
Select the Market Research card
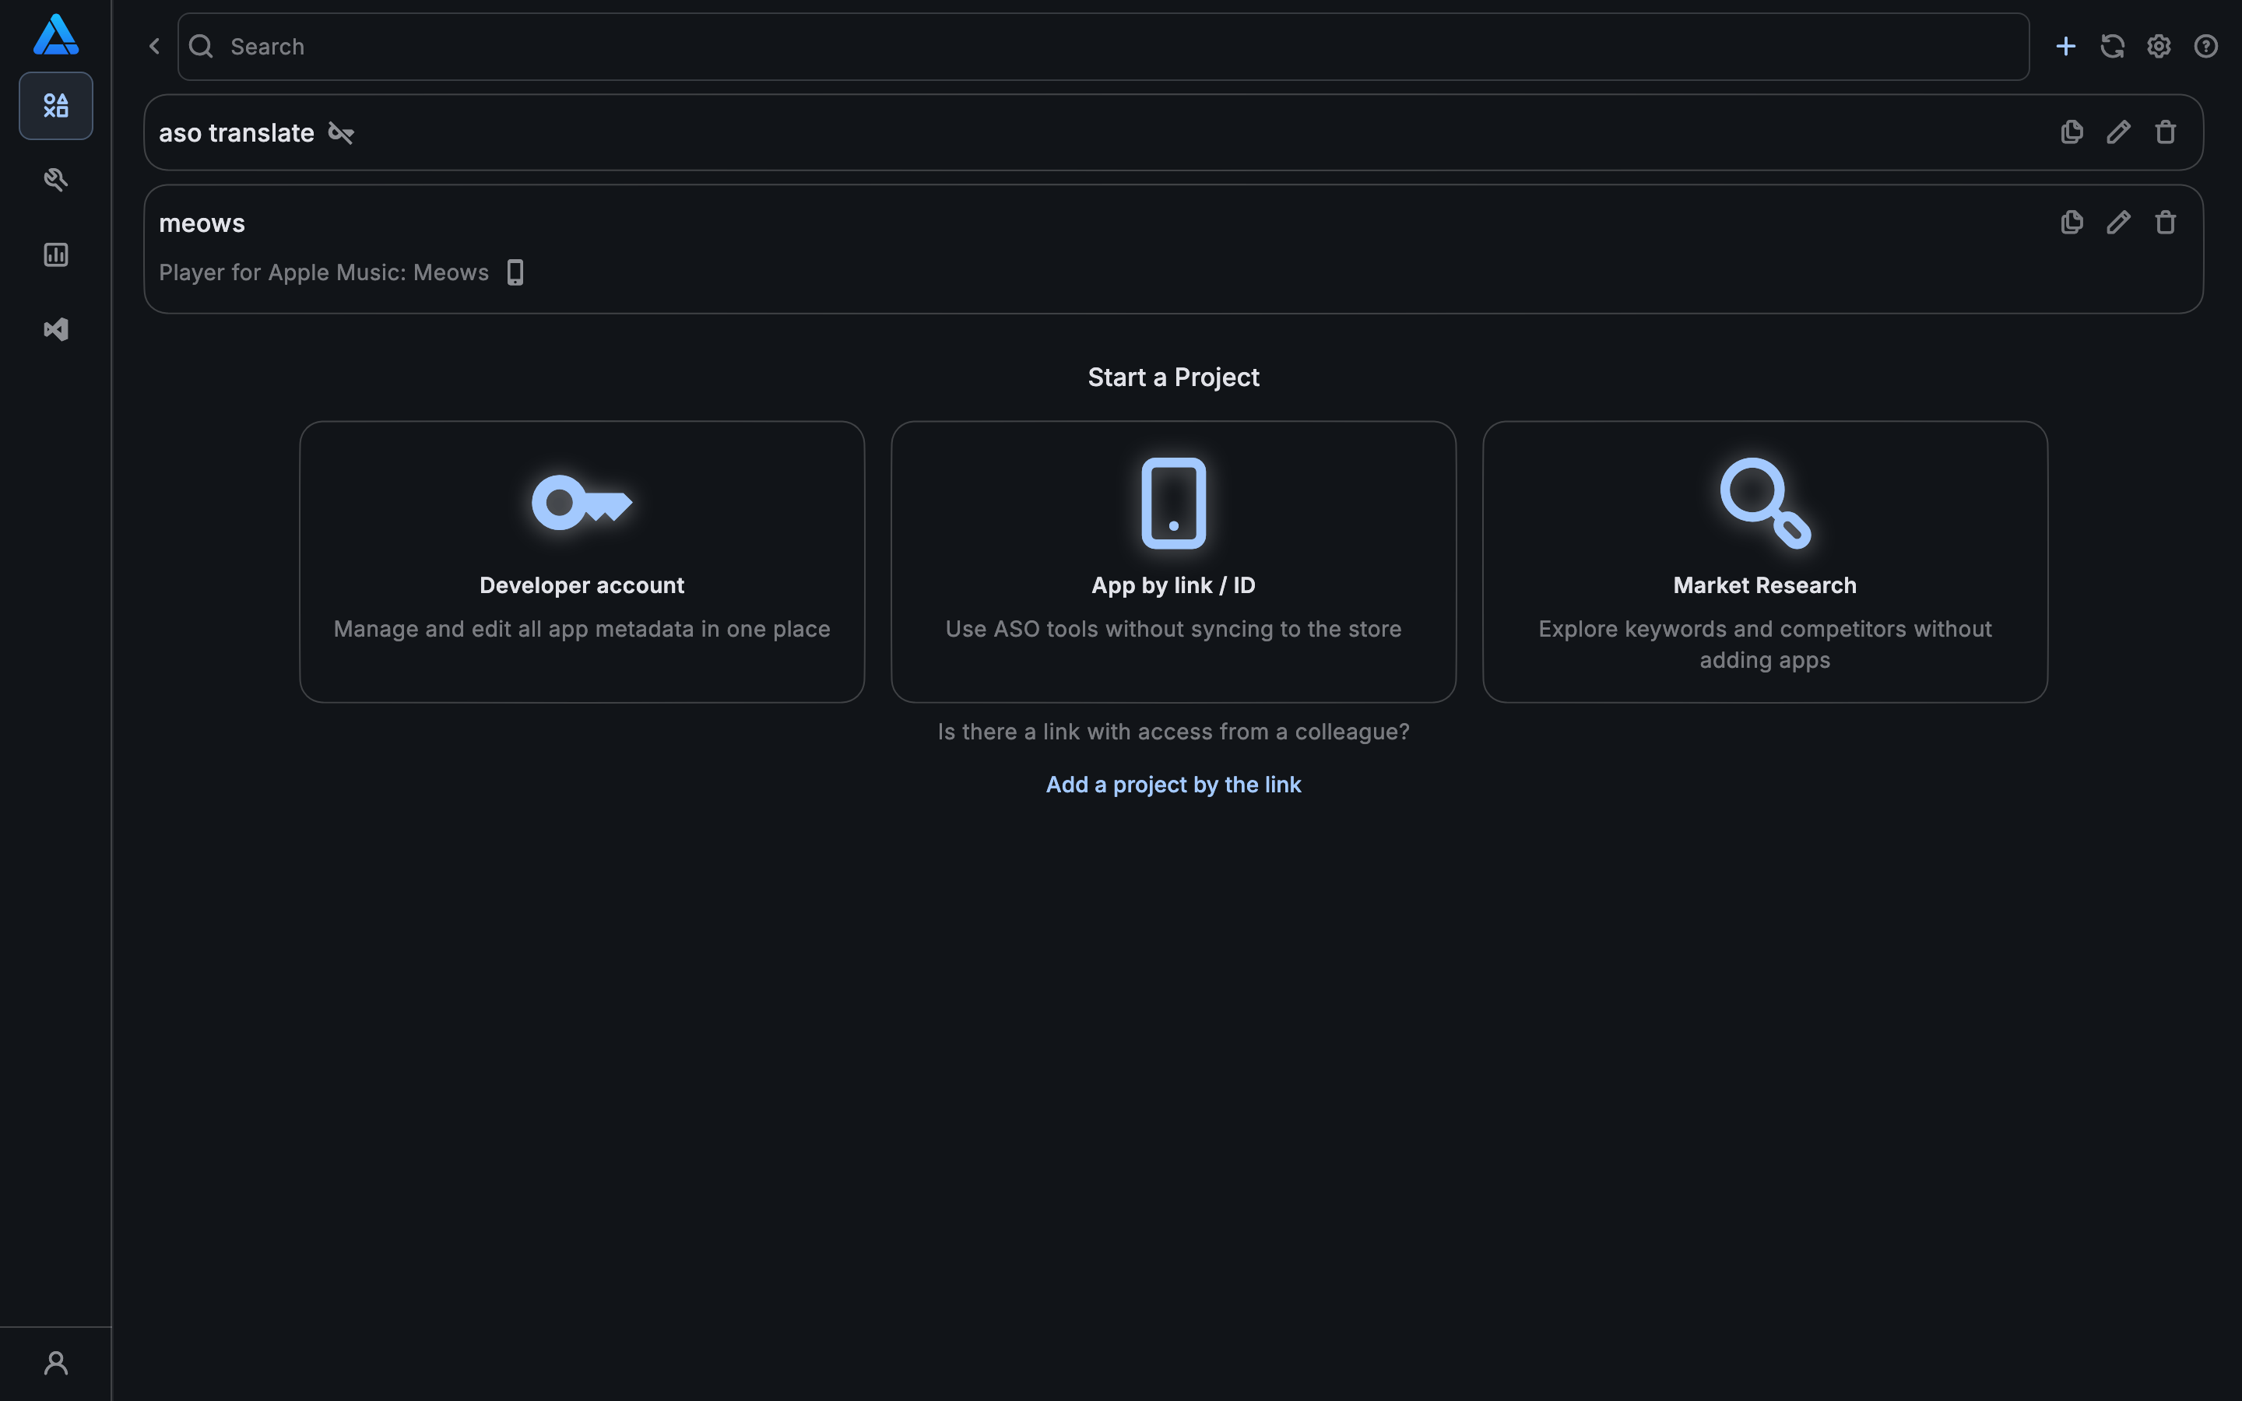pyautogui.click(x=1764, y=561)
